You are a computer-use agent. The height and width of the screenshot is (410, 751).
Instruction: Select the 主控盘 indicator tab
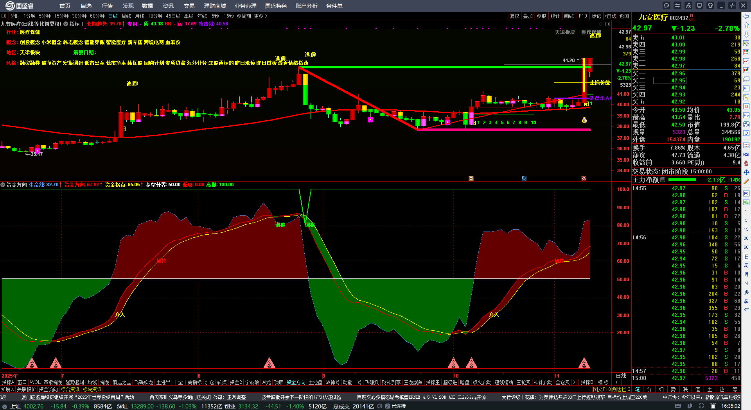pos(315,383)
